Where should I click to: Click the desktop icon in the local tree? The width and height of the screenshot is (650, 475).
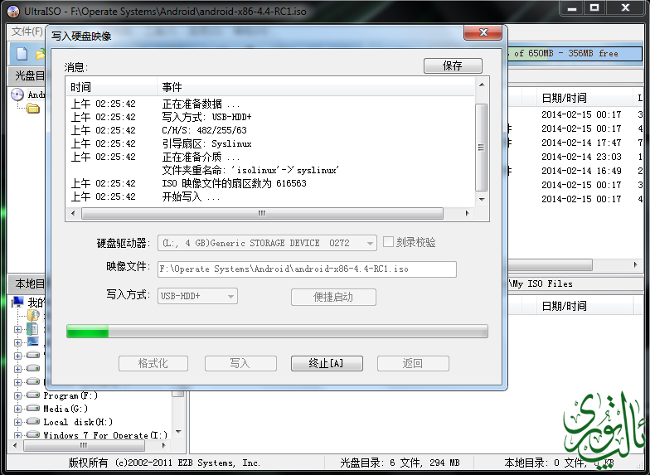point(33,342)
